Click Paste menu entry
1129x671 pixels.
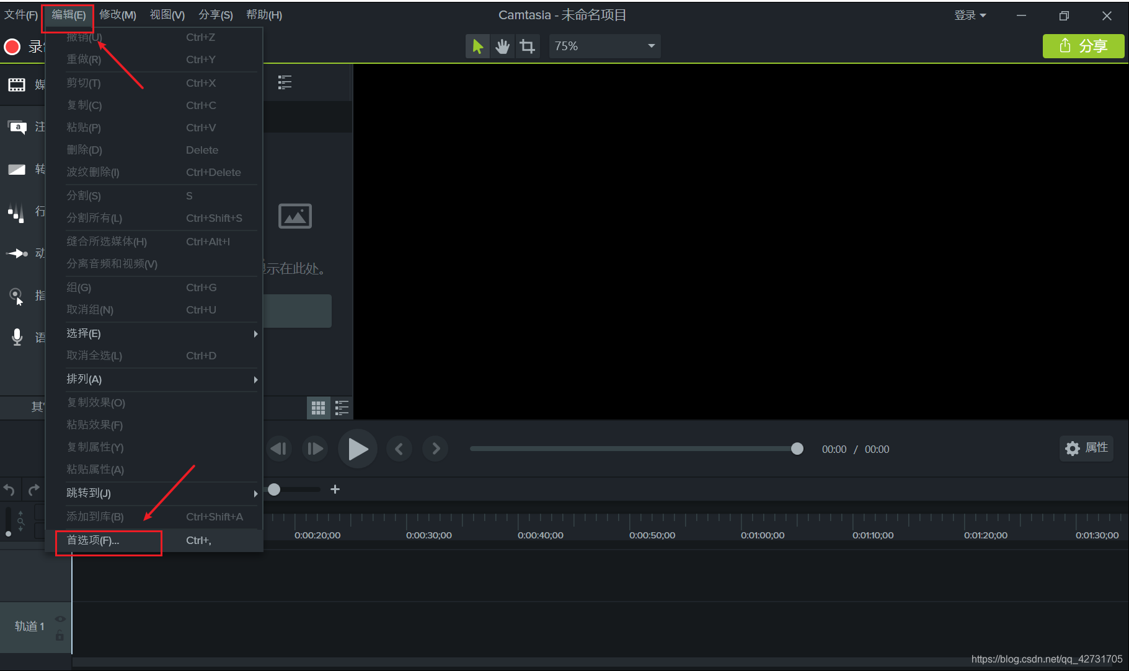click(x=154, y=128)
